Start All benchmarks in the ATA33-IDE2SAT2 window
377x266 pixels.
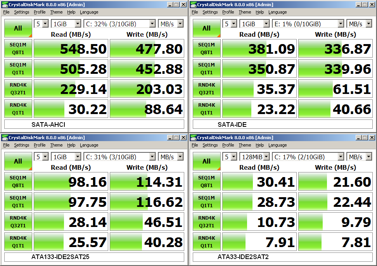coord(206,161)
